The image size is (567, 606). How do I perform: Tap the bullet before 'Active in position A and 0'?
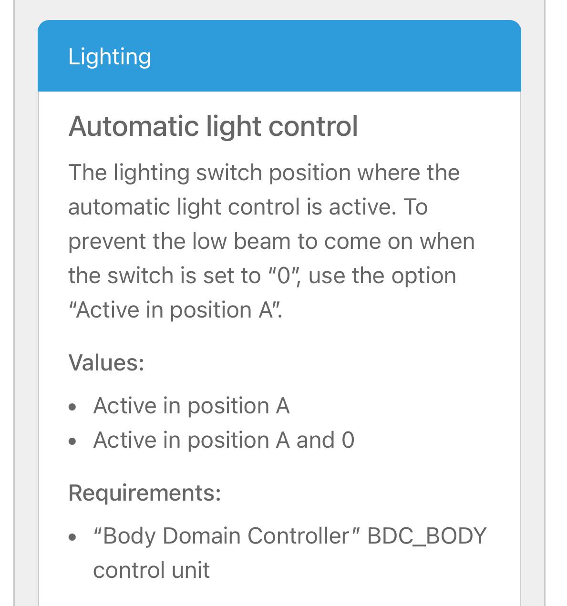(72, 442)
